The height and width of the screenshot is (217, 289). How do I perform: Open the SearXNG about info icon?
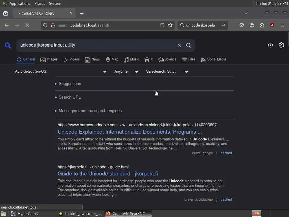click(x=270, y=45)
